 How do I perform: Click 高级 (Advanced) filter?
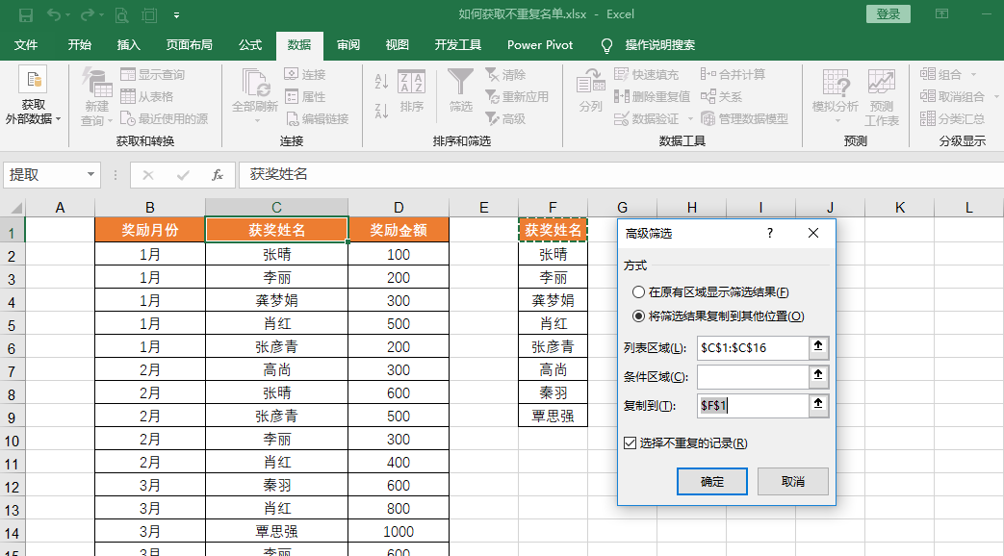(x=505, y=119)
